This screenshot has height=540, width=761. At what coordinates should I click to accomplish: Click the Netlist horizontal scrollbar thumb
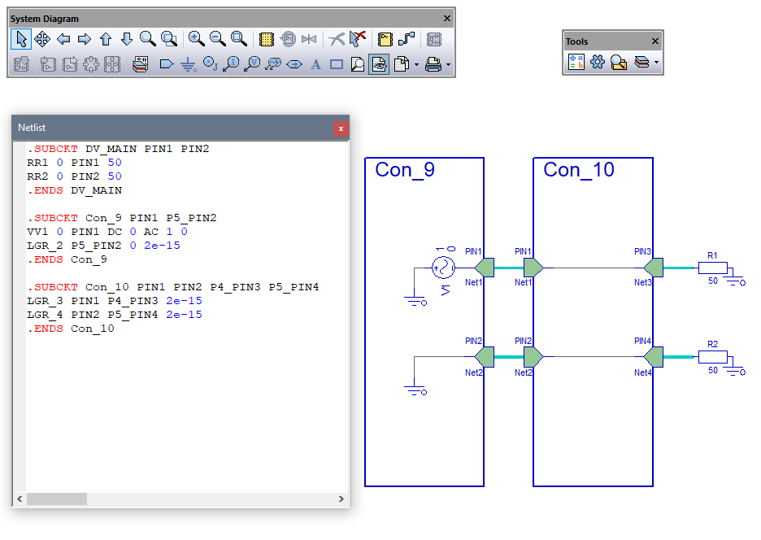pos(57,499)
